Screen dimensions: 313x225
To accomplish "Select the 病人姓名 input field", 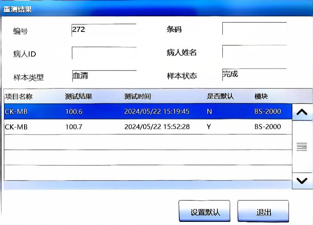I will click(254, 52).
